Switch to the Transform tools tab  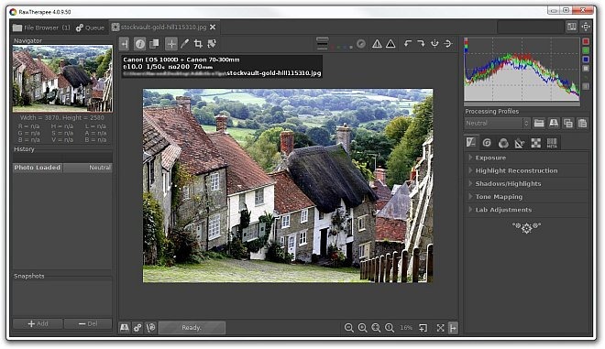[x=520, y=143]
